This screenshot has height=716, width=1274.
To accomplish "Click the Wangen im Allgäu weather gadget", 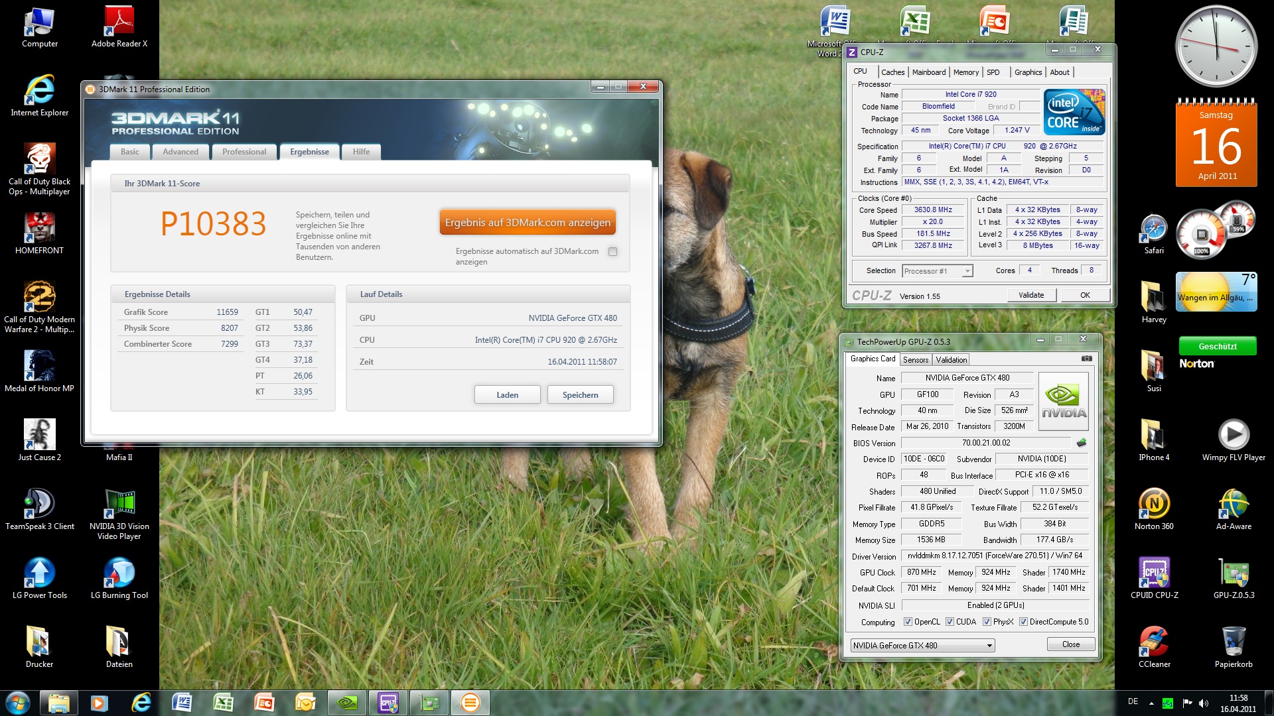I will click(x=1216, y=292).
